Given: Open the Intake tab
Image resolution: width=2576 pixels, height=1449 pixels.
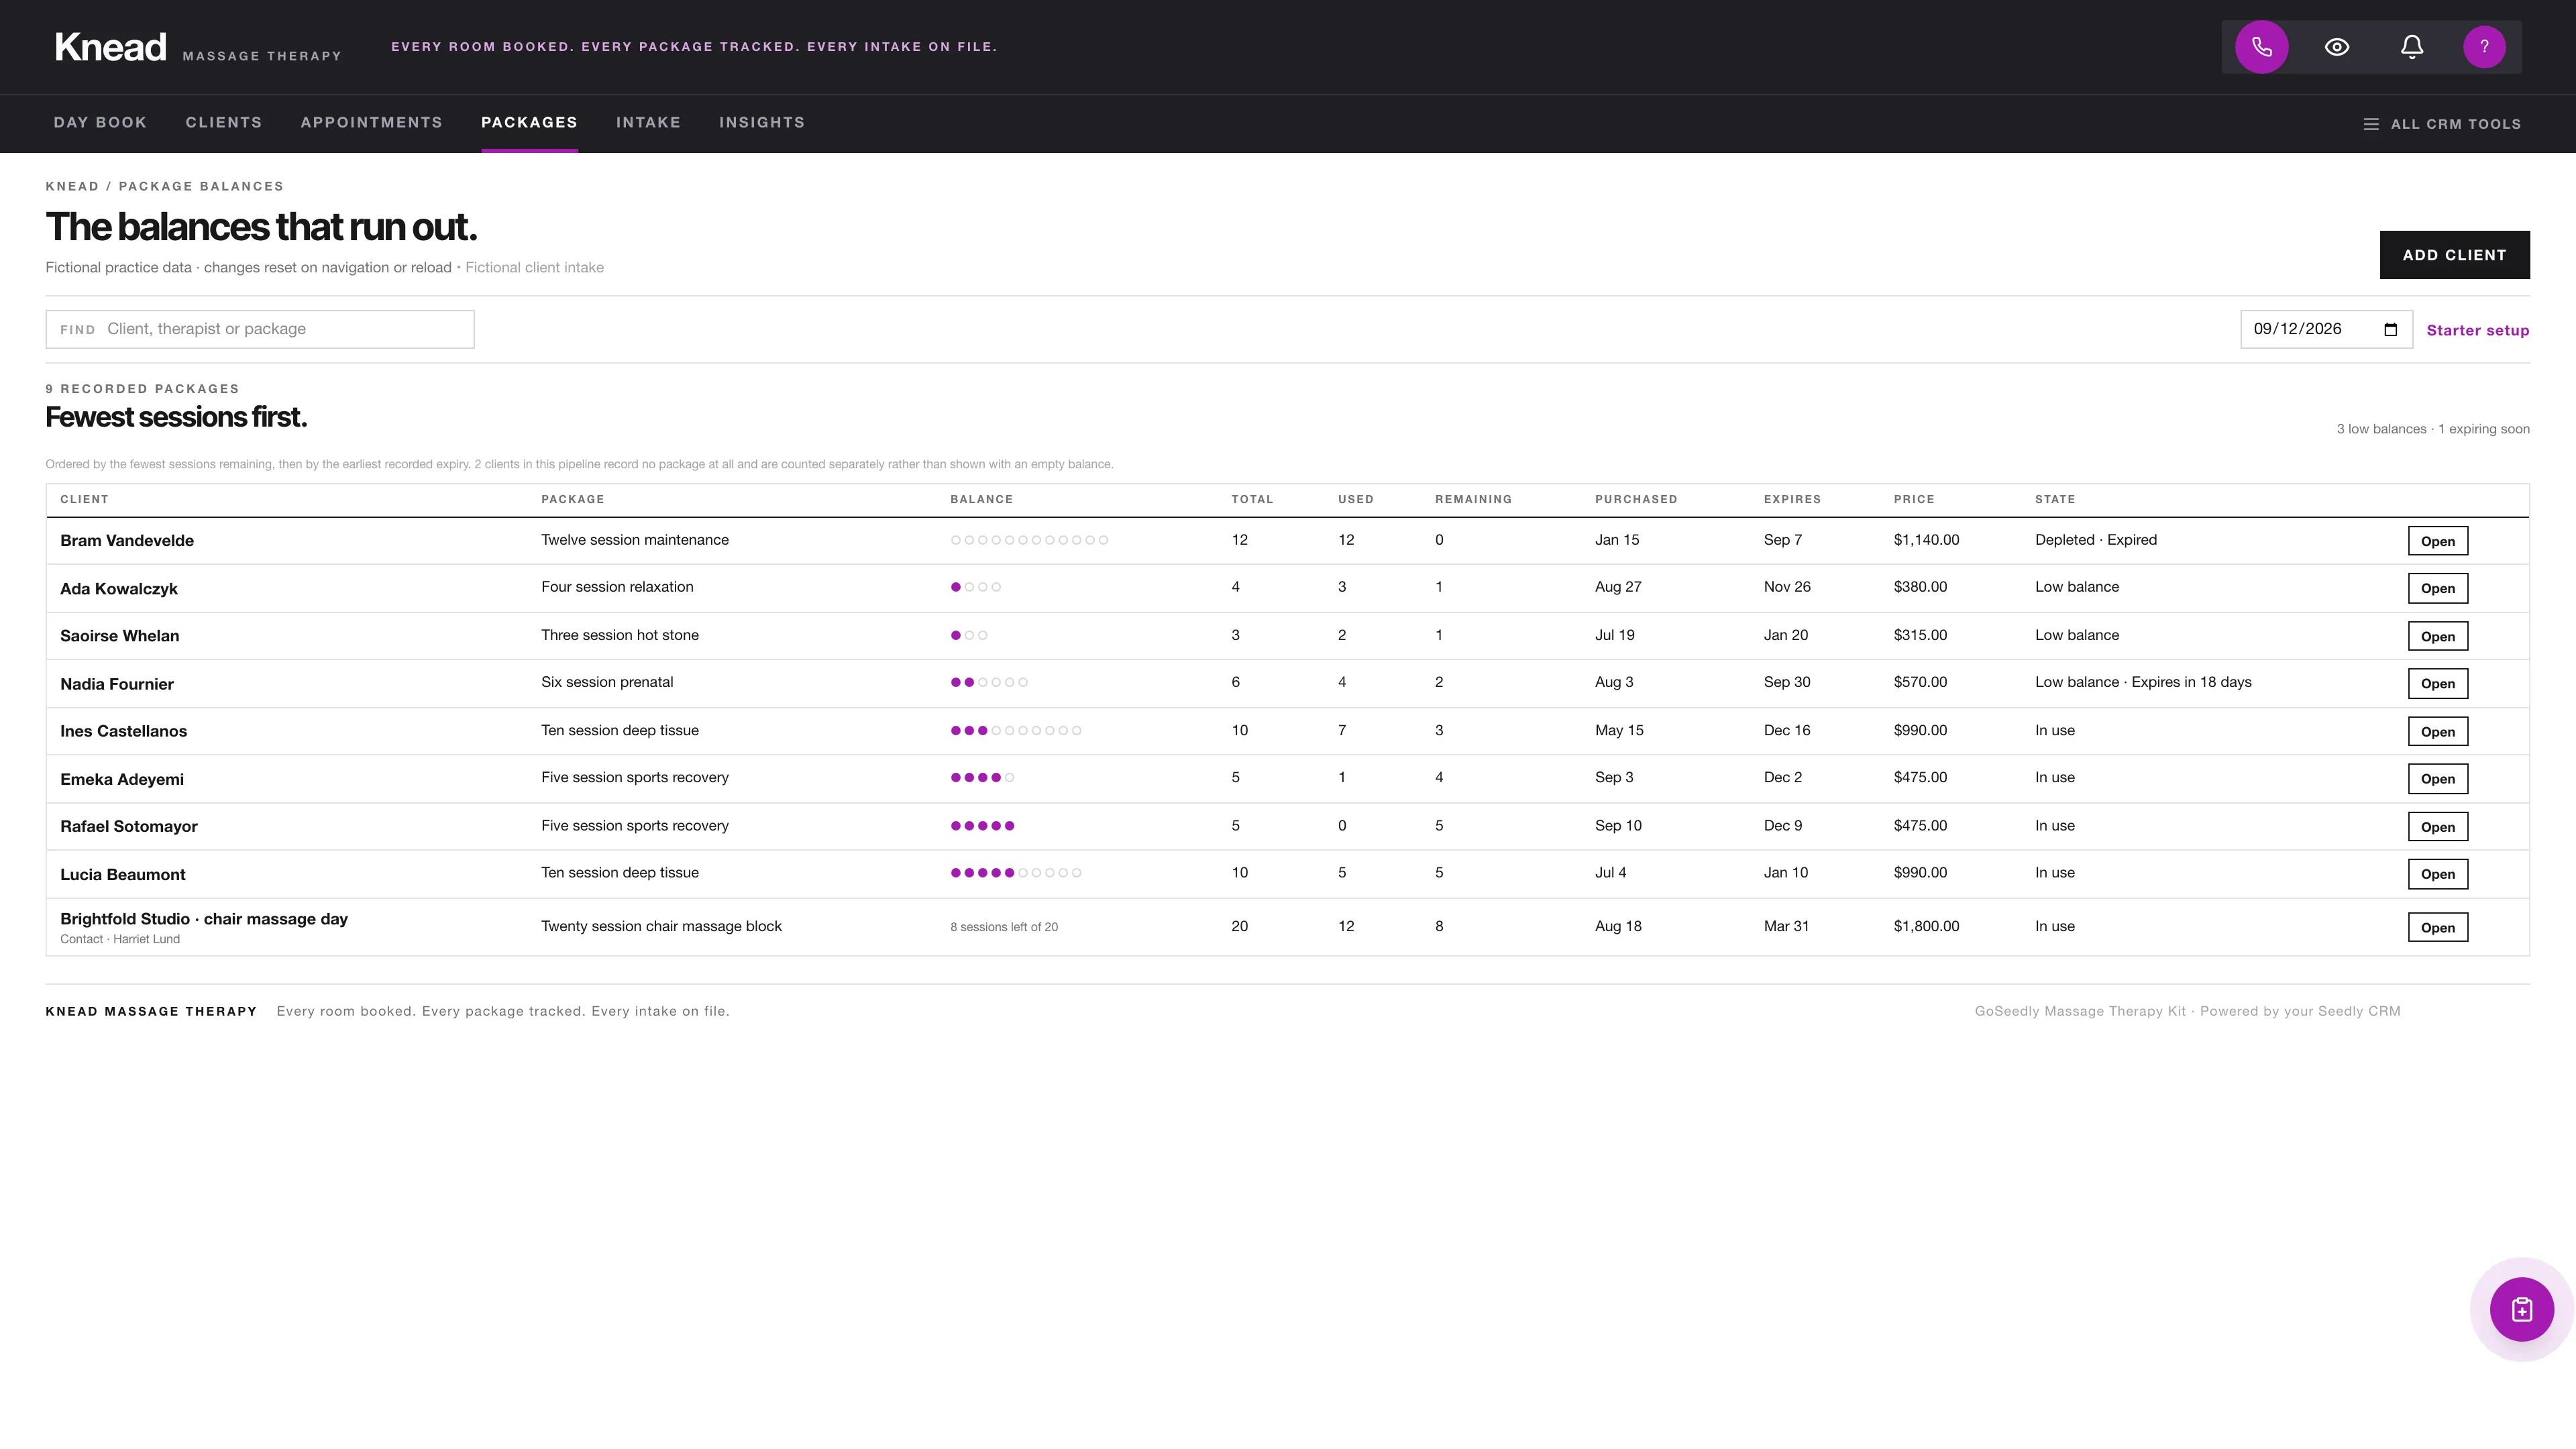Looking at the screenshot, I should click(x=648, y=122).
